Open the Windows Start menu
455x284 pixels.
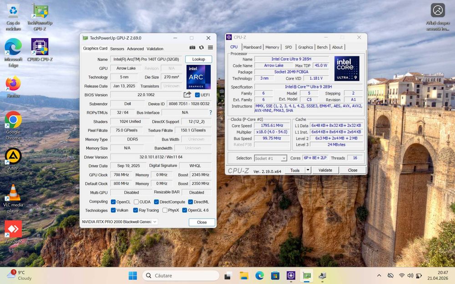[x=133, y=275]
